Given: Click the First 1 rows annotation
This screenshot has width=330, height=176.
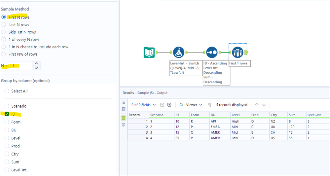Looking at the screenshot, I should tap(239, 63).
